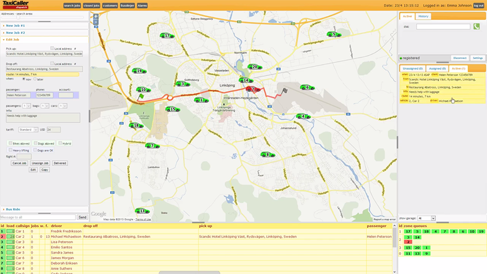Open show garage dropdown
The height and width of the screenshot is (274, 487).
[x=427, y=218]
